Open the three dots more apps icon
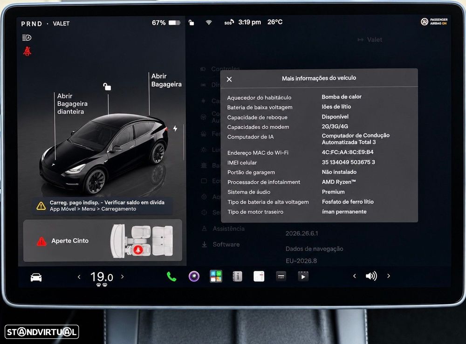The image size is (466, 344). [281, 276]
